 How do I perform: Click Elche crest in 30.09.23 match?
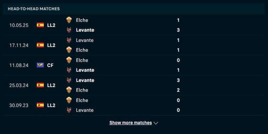[x=69, y=100]
